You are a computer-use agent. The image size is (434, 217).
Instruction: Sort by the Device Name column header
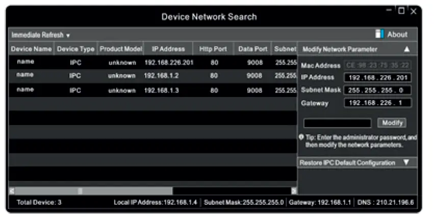coord(32,49)
